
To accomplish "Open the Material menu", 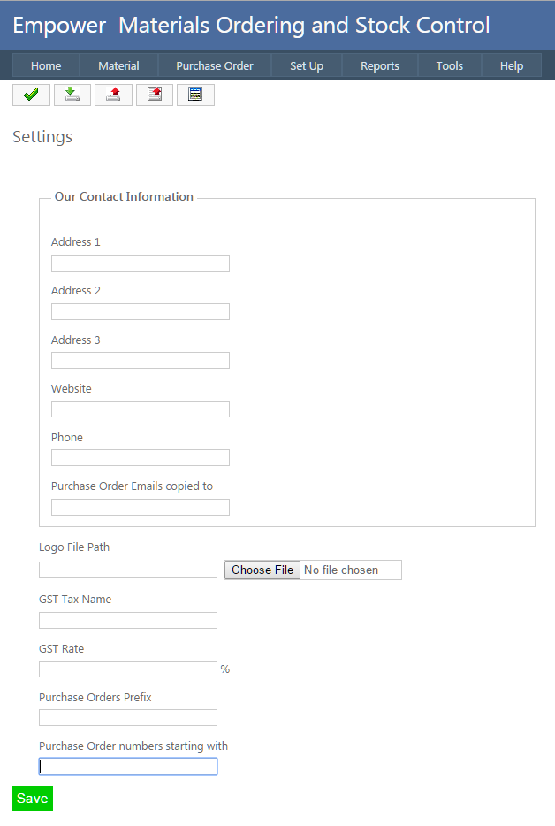I will tap(118, 65).
